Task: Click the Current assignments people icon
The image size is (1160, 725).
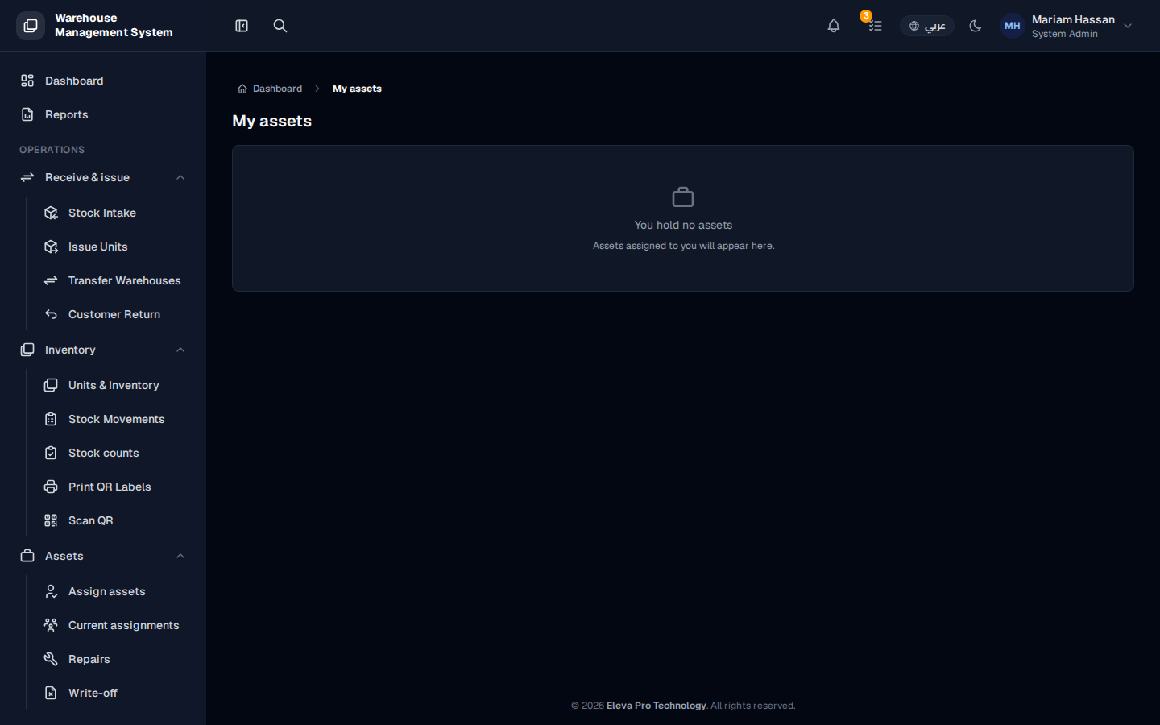Action: [51, 625]
